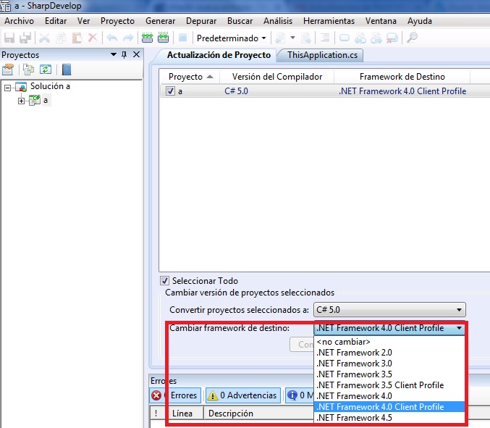
Task: Open the Predeterminado configuration dropdown
Action: tap(232, 38)
